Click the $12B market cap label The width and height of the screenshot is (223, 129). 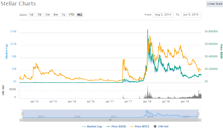click(x=13, y=44)
